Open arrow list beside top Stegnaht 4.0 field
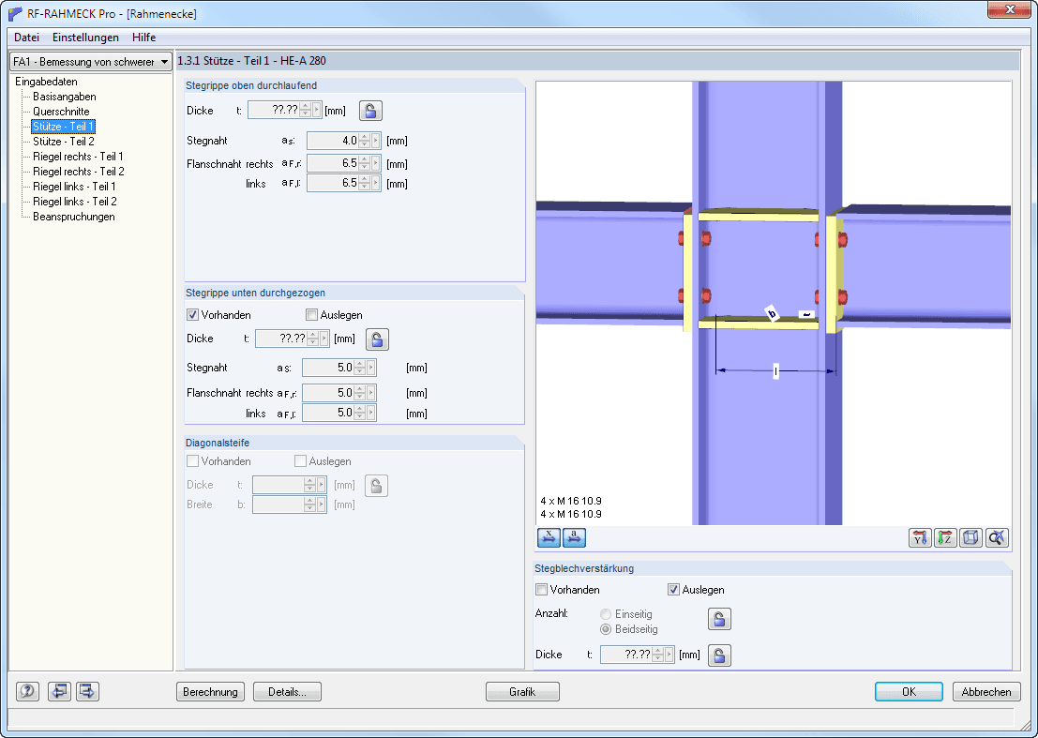The width and height of the screenshot is (1038, 738). click(x=376, y=141)
